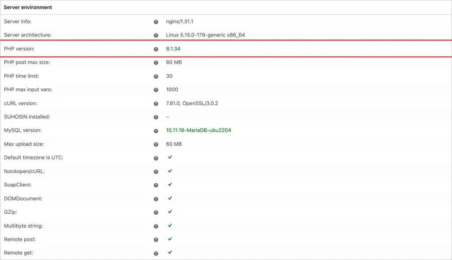Click the PHP post max size label

tap(27, 63)
